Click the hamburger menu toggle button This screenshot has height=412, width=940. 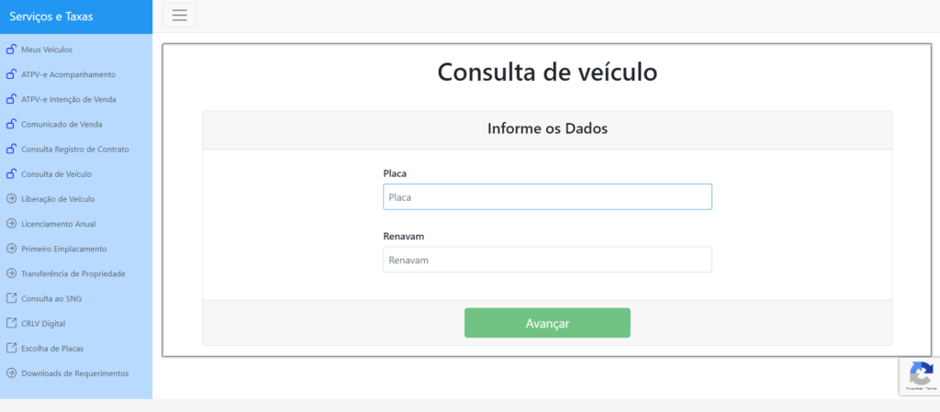pyautogui.click(x=179, y=15)
